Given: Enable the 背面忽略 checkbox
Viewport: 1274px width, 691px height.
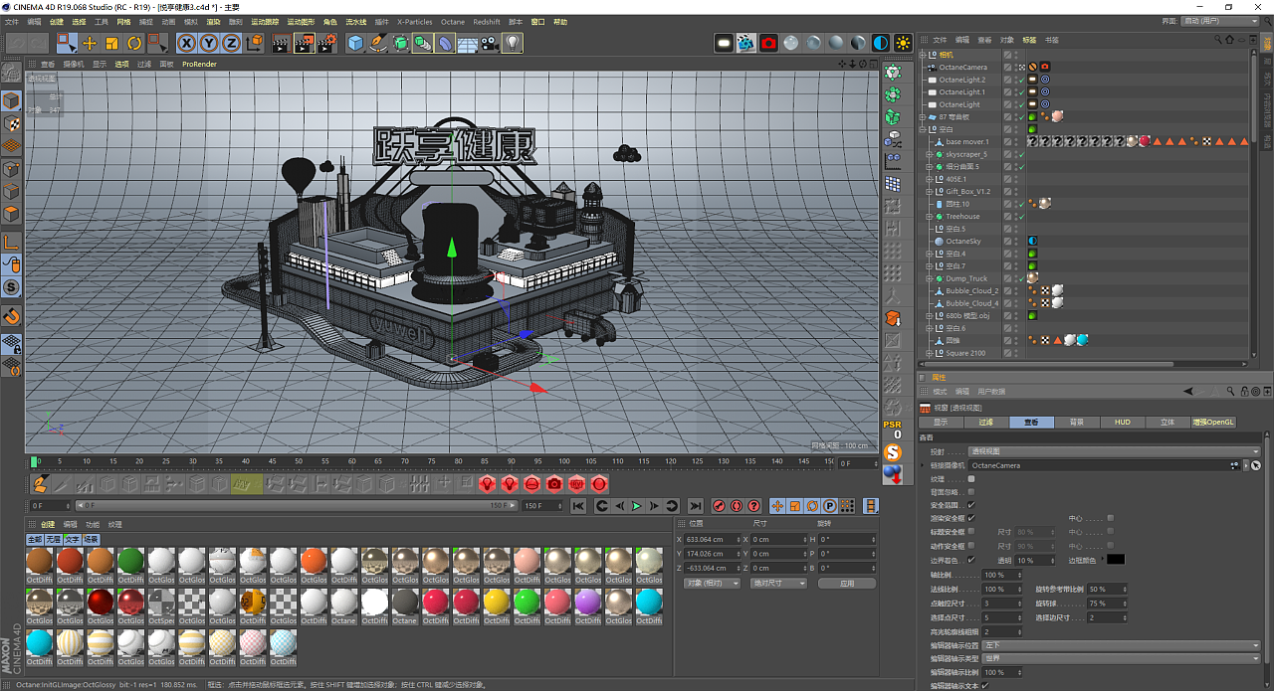Looking at the screenshot, I should 971,492.
